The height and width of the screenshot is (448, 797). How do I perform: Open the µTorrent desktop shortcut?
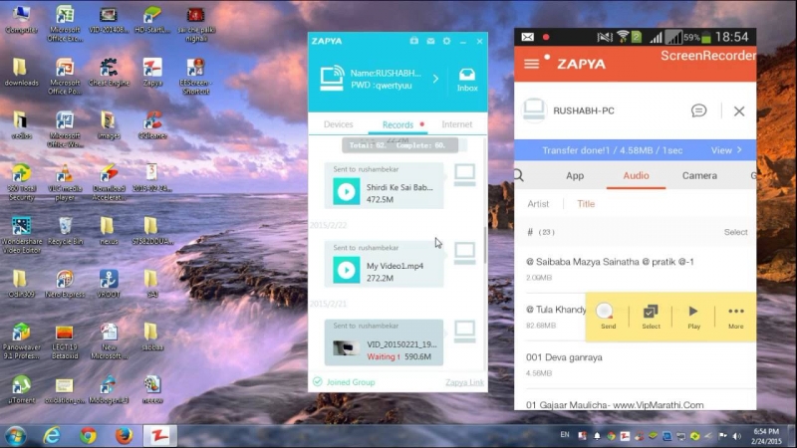tap(21, 389)
